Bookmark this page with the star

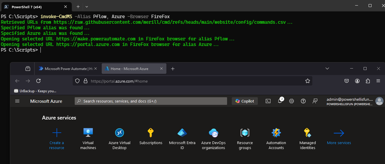[308, 81]
